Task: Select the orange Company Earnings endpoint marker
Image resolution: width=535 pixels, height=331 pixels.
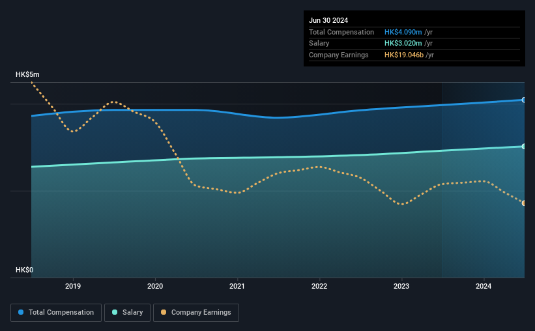Action: click(524, 203)
